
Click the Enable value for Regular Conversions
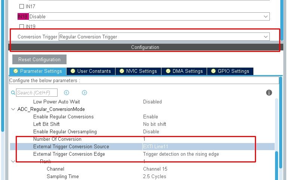click(150, 117)
